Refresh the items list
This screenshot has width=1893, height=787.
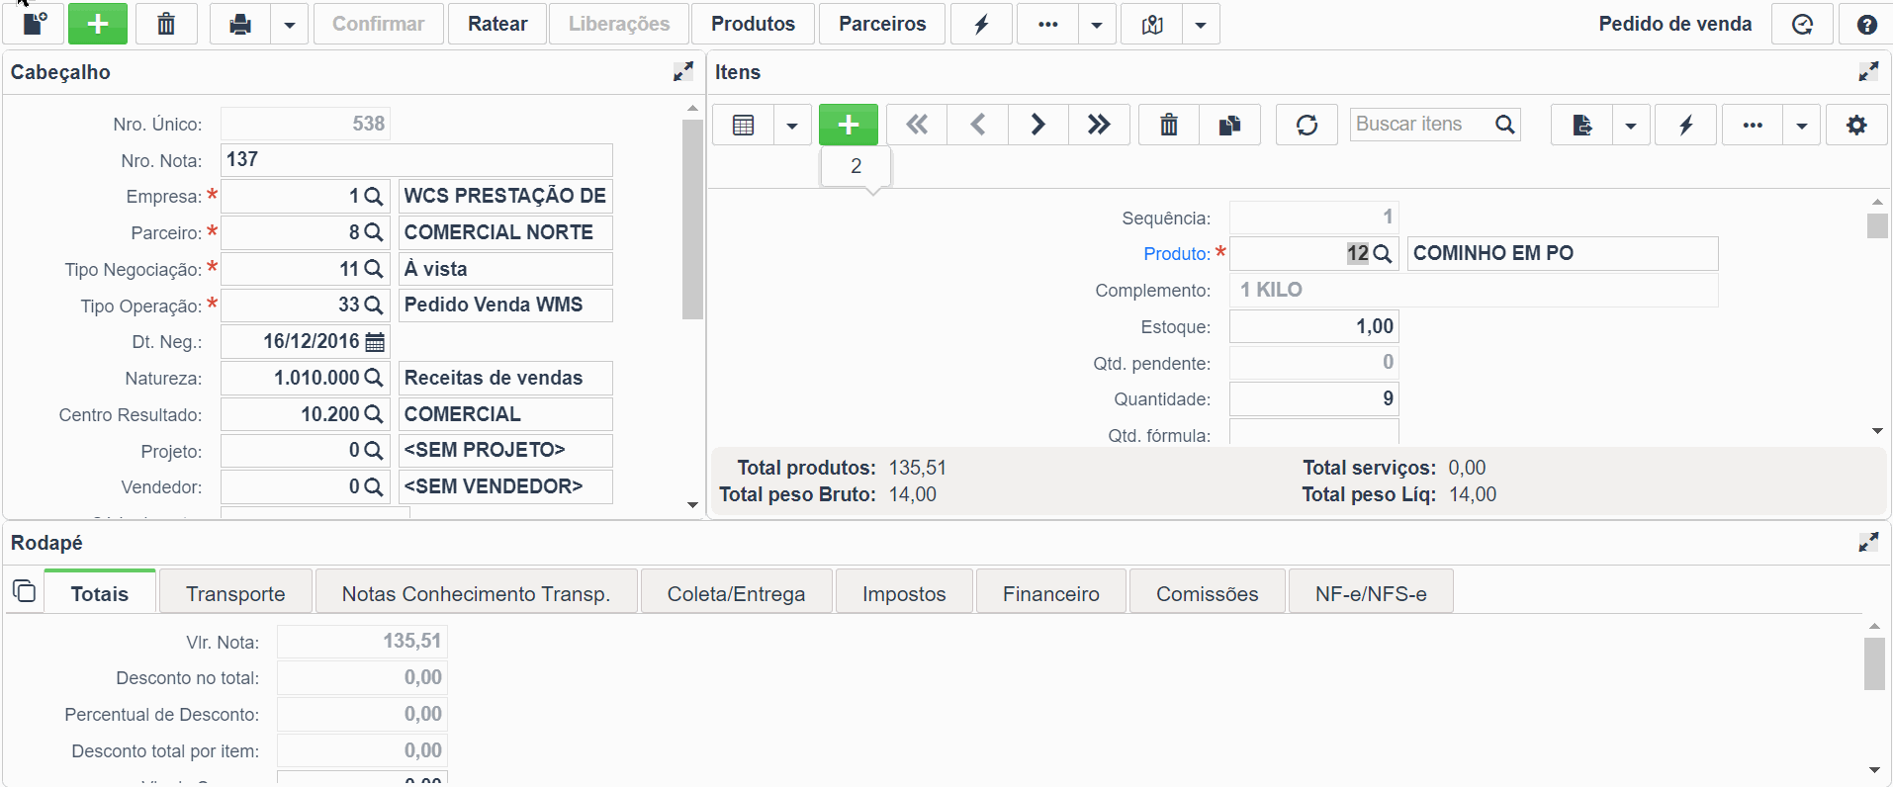click(x=1307, y=125)
